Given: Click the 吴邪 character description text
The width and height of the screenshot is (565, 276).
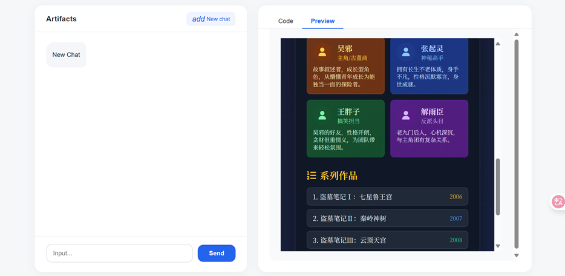Looking at the screenshot, I should (x=344, y=77).
